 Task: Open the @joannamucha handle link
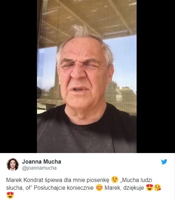click(x=39, y=168)
